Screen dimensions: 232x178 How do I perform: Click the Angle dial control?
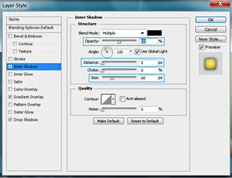(x=107, y=52)
